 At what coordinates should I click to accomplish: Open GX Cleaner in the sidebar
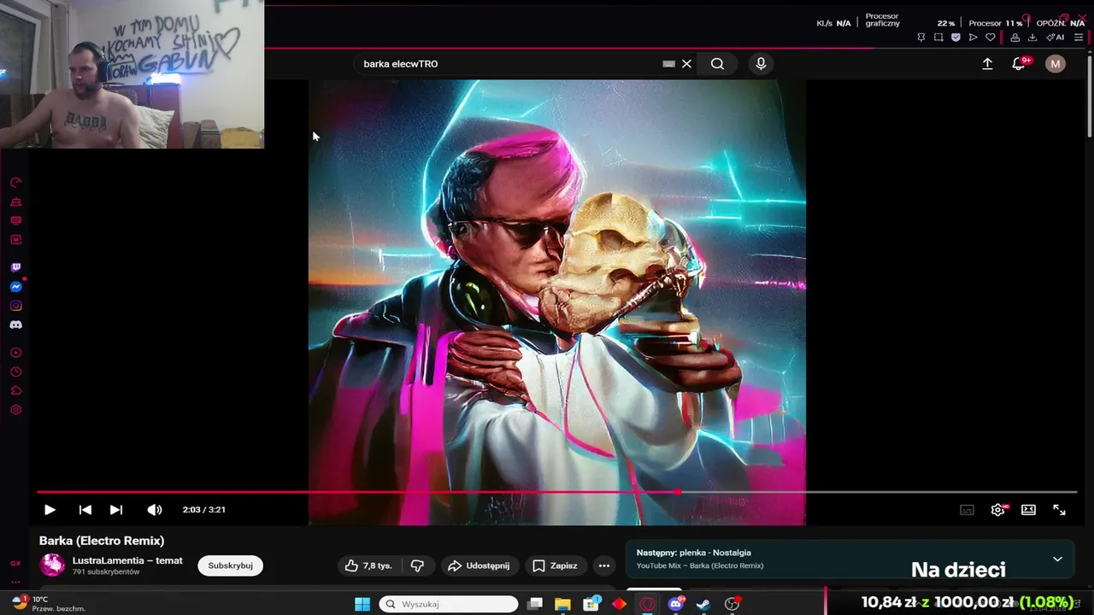click(x=15, y=202)
